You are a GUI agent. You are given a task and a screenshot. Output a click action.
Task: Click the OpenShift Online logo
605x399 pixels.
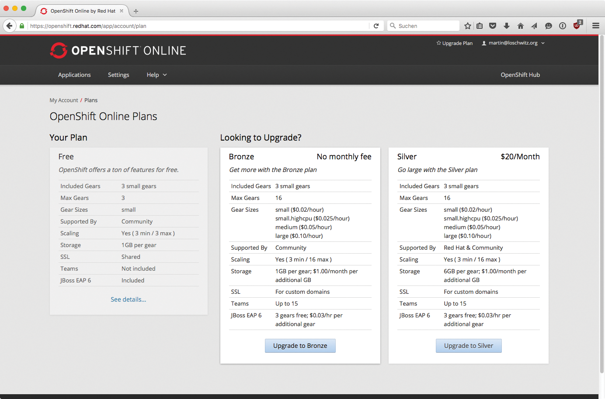[x=117, y=50]
